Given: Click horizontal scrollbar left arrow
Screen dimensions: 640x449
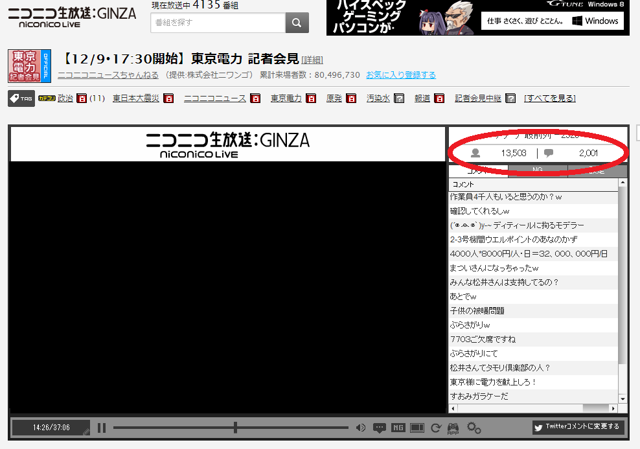Looking at the screenshot, I should coord(453,408).
